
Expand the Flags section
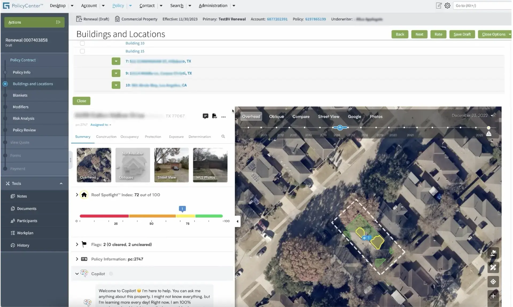coord(77,244)
